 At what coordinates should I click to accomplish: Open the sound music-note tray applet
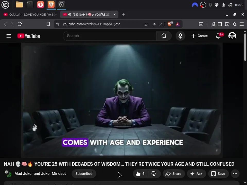pos(230,5)
